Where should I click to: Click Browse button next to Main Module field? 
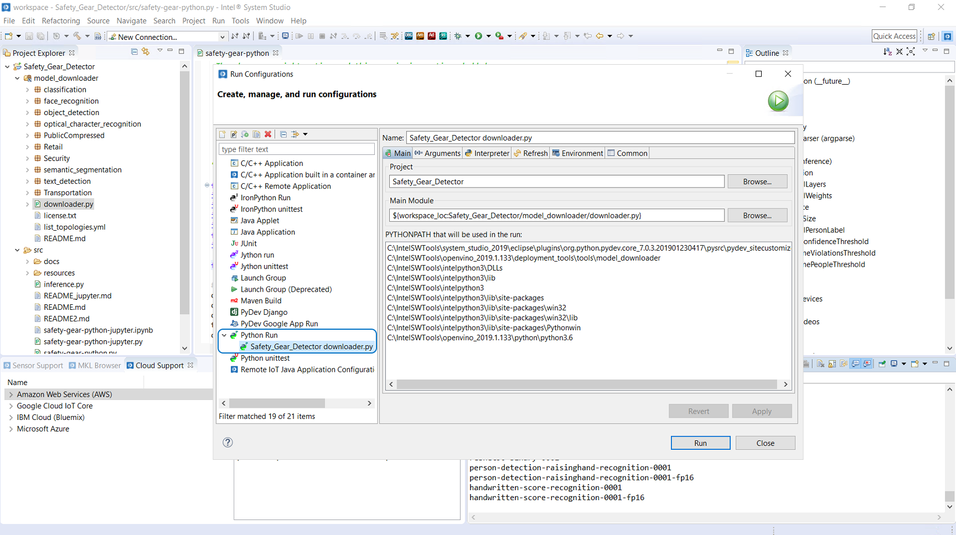[757, 215]
